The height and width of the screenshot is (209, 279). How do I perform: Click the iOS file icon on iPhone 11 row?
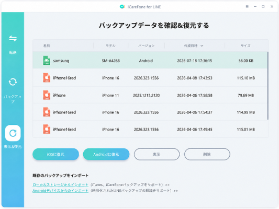point(47,95)
